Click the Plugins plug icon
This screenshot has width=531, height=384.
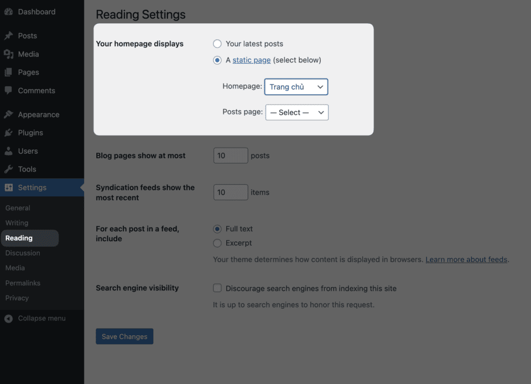pos(8,133)
